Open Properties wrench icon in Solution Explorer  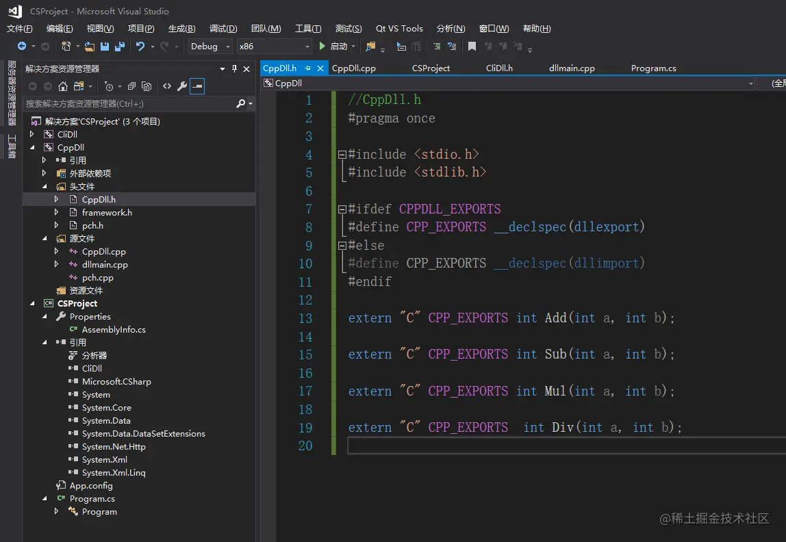[181, 86]
